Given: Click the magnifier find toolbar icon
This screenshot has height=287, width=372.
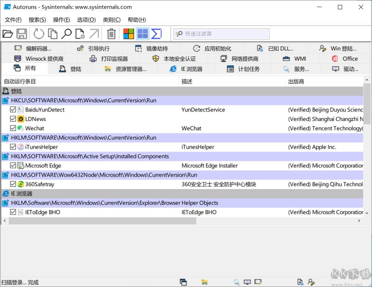Looking at the screenshot, I should pyautogui.click(x=66, y=34).
